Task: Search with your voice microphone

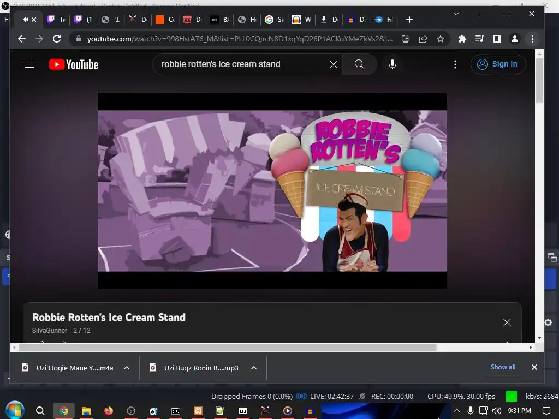Action: coord(392,64)
